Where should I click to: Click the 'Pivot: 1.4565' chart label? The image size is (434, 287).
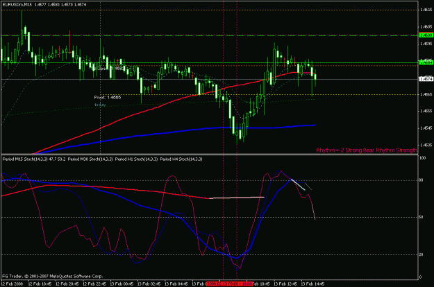tap(108, 97)
